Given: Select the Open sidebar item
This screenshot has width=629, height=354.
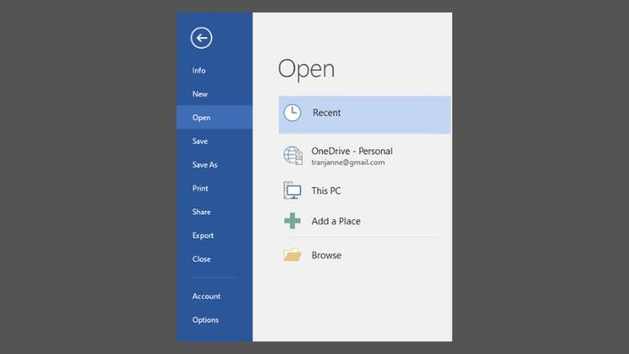Looking at the screenshot, I should pyautogui.click(x=214, y=118).
